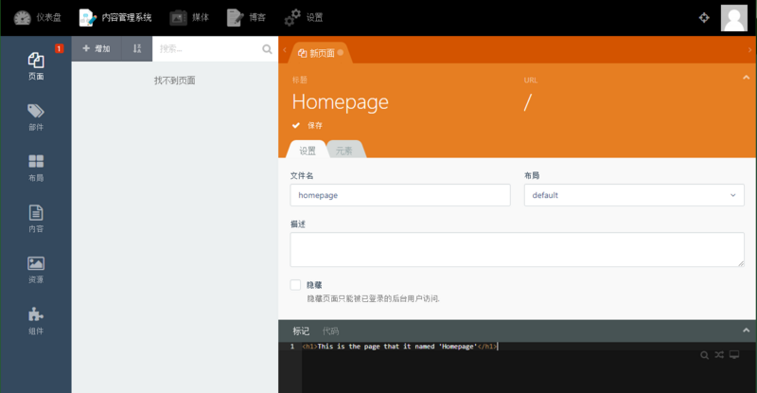Switch to the 元素 tab
The width and height of the screenshot is (757, 393).
[343, 150]
